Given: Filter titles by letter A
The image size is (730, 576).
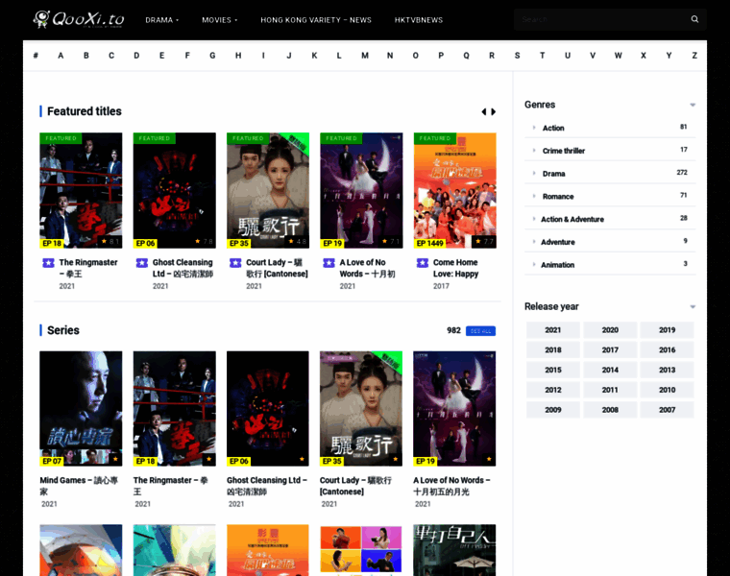Looking at the screenshot, I should 61,56.
